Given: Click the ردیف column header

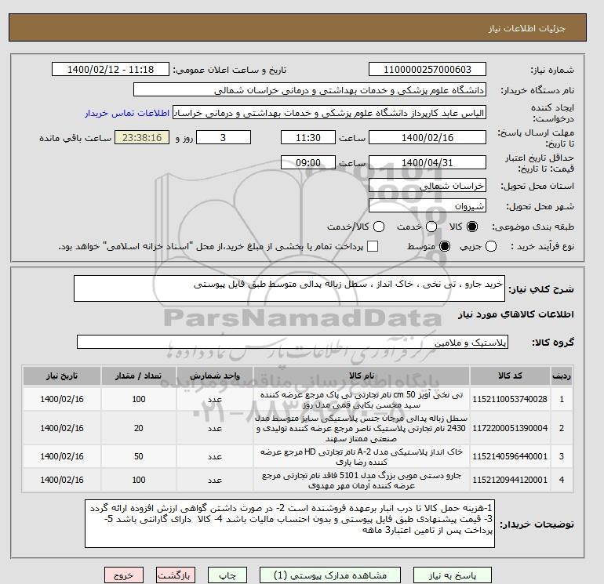Looking at the screenshot, I should click(562, 375).
